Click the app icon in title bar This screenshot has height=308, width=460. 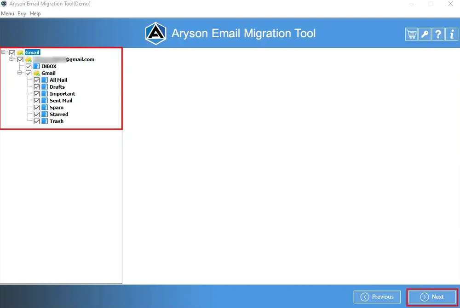coord(4,4)
